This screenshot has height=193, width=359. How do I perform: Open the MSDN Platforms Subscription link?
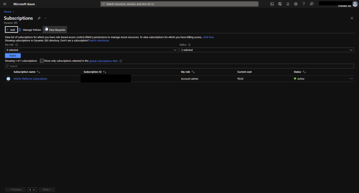coord(30,79)
